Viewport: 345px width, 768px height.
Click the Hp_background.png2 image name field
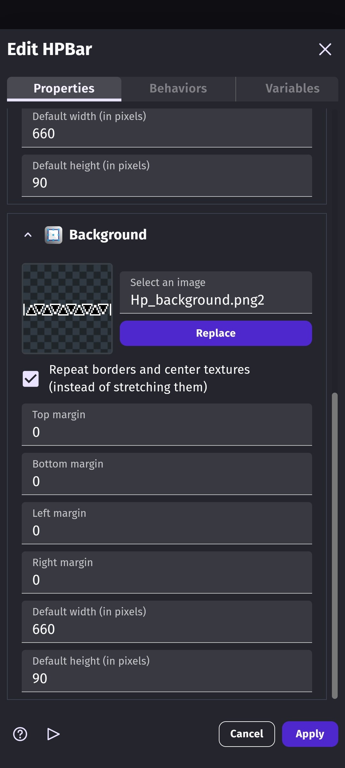pyautogui.click(x=215, y=300)
